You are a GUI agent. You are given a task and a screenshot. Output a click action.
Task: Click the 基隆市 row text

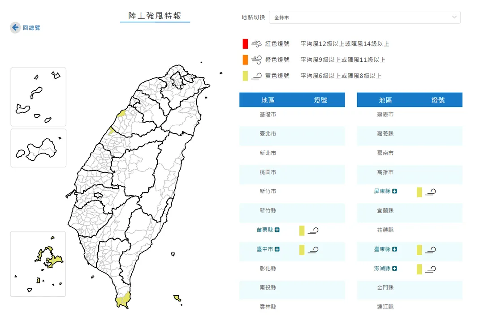pyautogui.click(x=268, y=115)
